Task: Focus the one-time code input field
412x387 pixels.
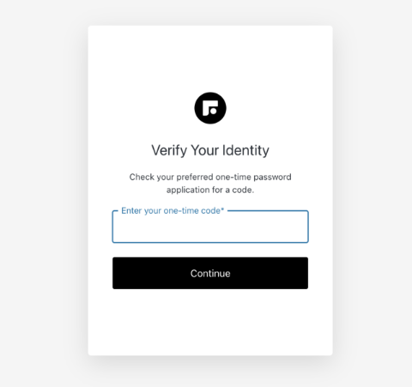Action: tap(210, 227)
